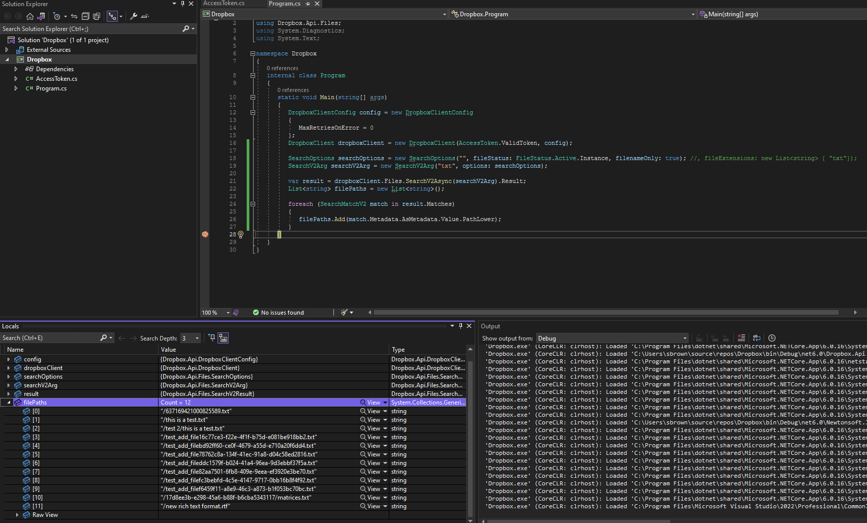Viewport: 867px width, 523px height.
Task: Open Solution Explorer window options dropdown arrow
Action: tap(174, 4)
